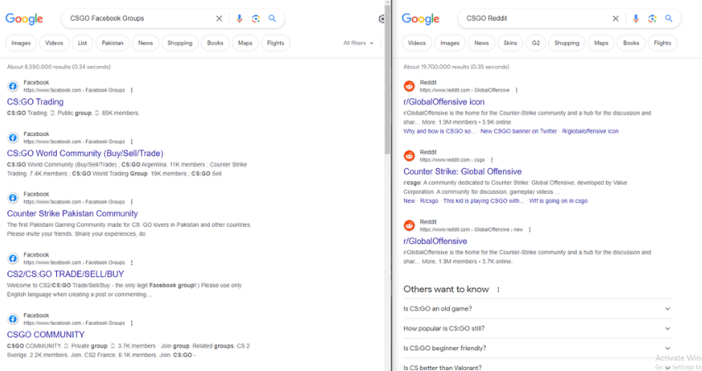The image size is (702, 371).
Task: Expand 'How popular is CS:GO still?' question
Action: [538, 328]
